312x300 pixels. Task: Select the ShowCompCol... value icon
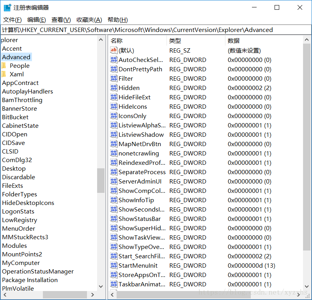click(113, 191)
